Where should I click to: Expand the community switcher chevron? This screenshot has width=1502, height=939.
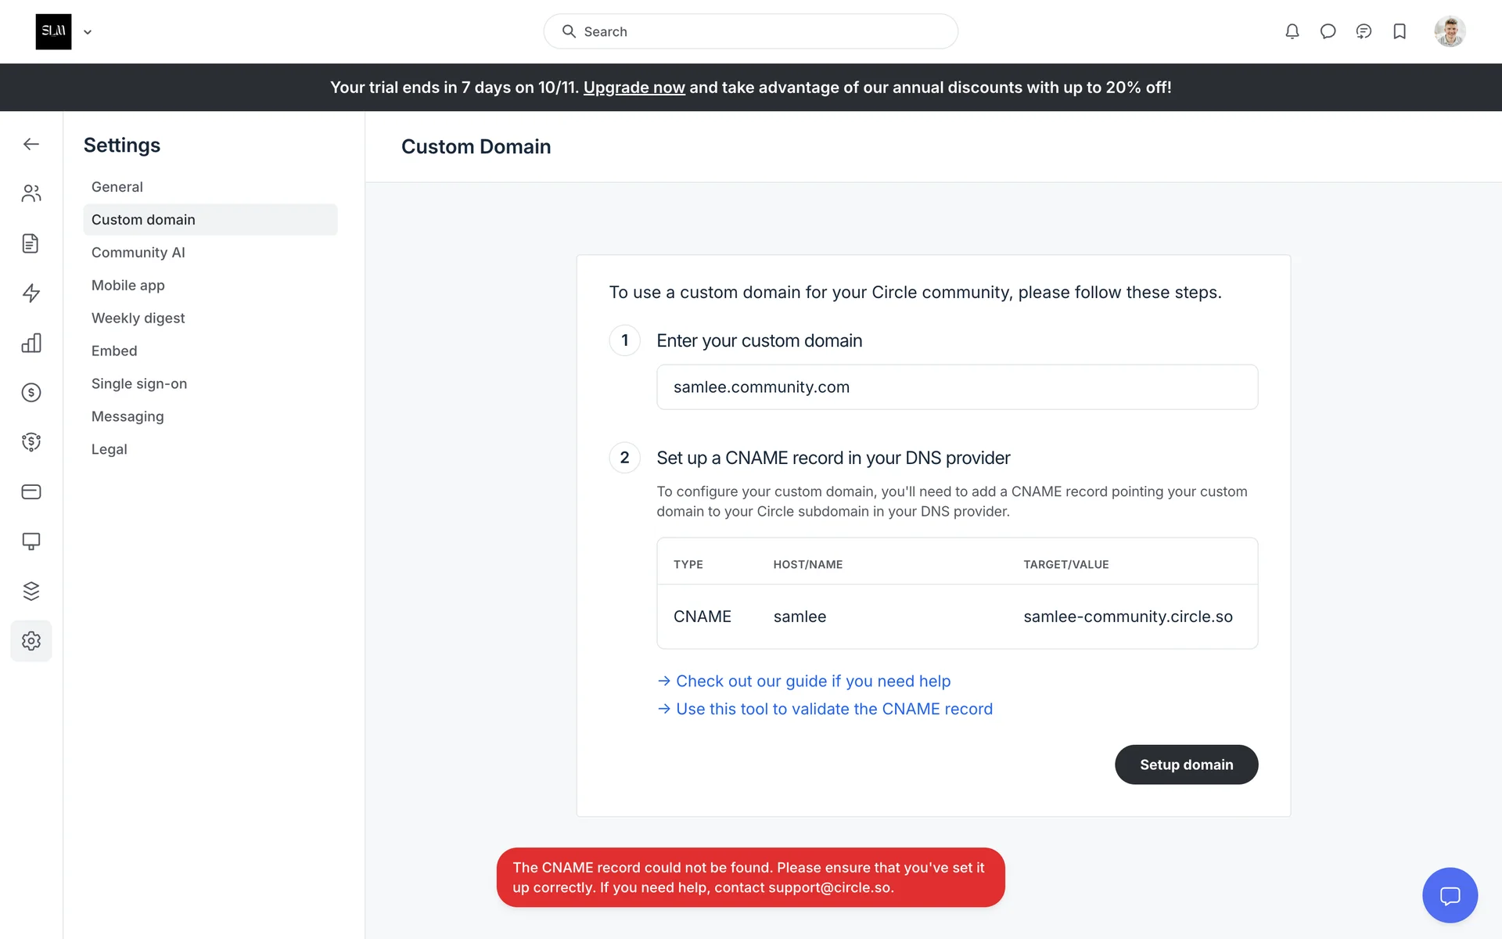[88, 32]
